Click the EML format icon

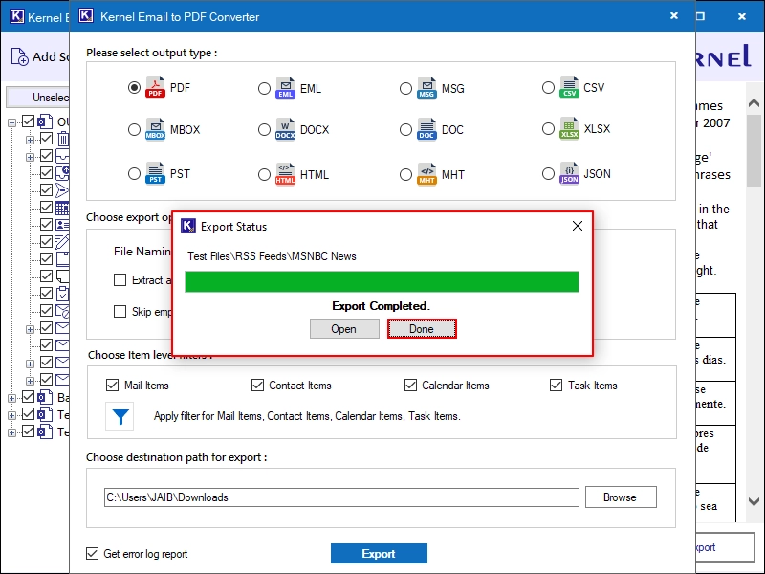pos(285,88)
